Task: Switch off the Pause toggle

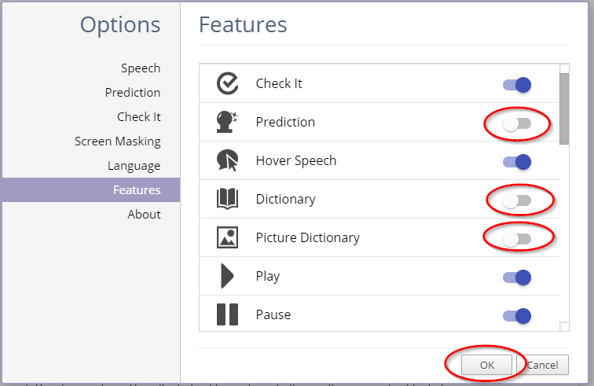Action: point(517,315)
